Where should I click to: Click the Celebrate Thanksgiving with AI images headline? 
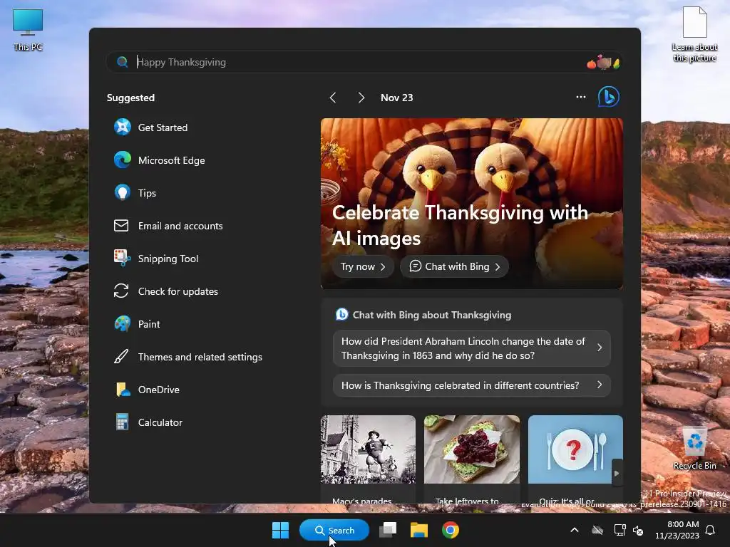460,226
